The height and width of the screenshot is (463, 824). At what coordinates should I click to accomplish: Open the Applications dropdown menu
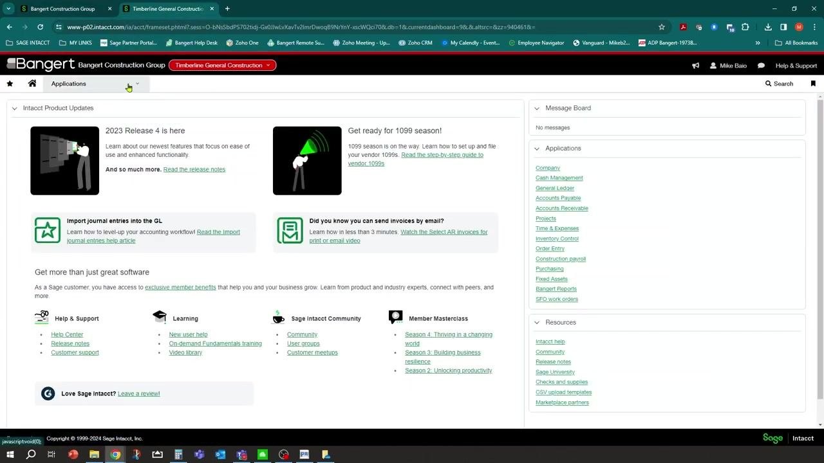point(97,84)
